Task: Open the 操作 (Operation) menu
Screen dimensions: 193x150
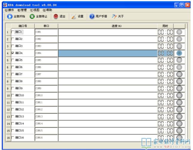Action: [9, 10]
